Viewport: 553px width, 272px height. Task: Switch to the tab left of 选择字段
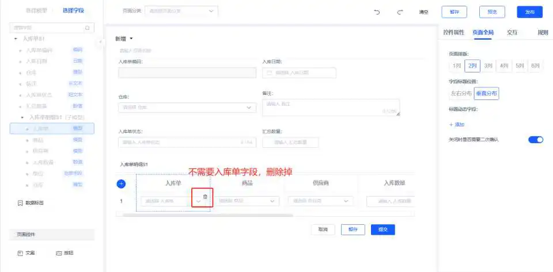tap(36, 10)
